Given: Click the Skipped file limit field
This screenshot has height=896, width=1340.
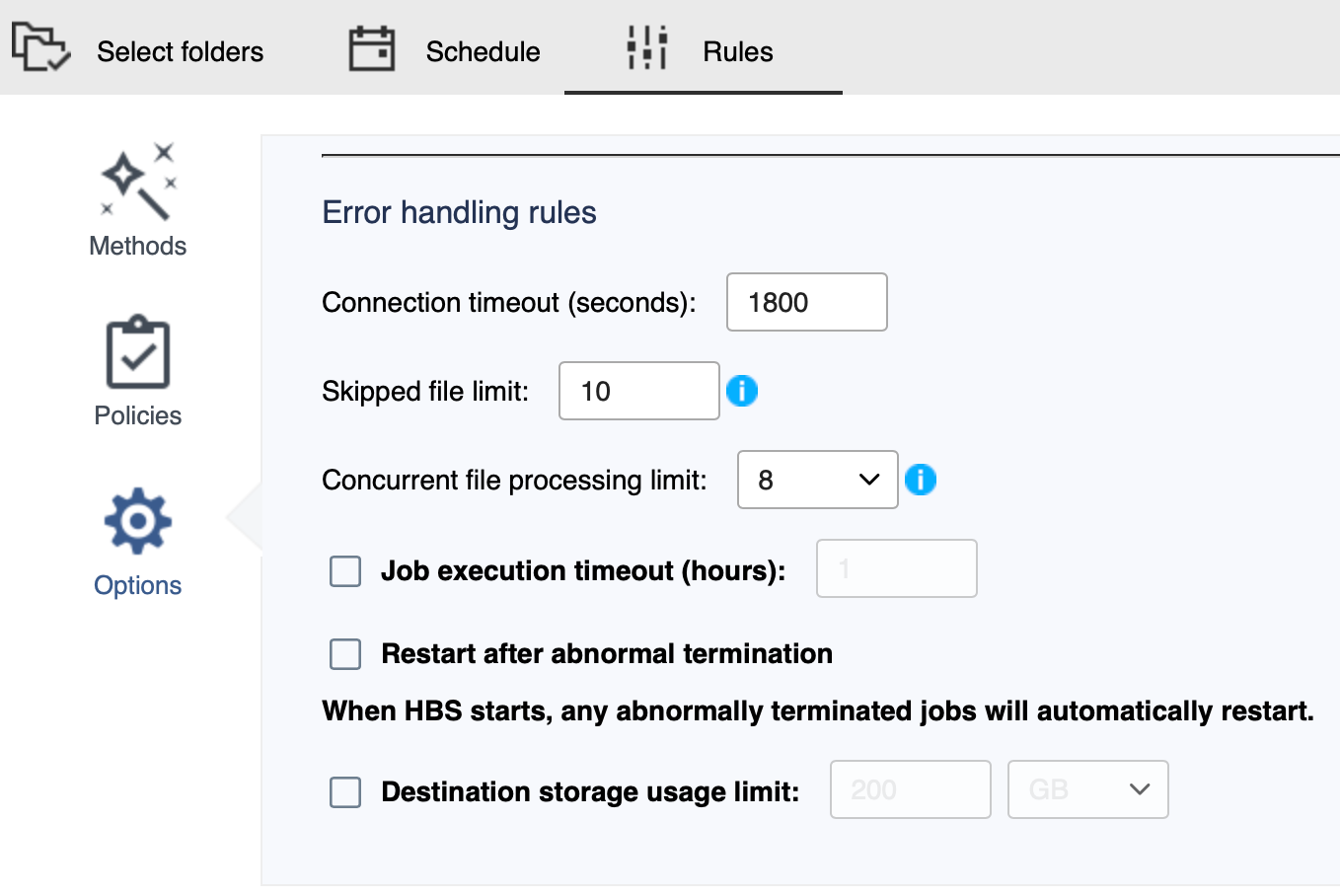Looking at the screenshot, I should pyautogui.click(x=639, y=391).
